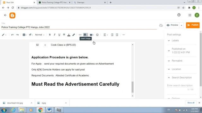Image resolution: width=202 pixels, height=113 pixels.
Task: Reload the page
Action: pos(13,8)
